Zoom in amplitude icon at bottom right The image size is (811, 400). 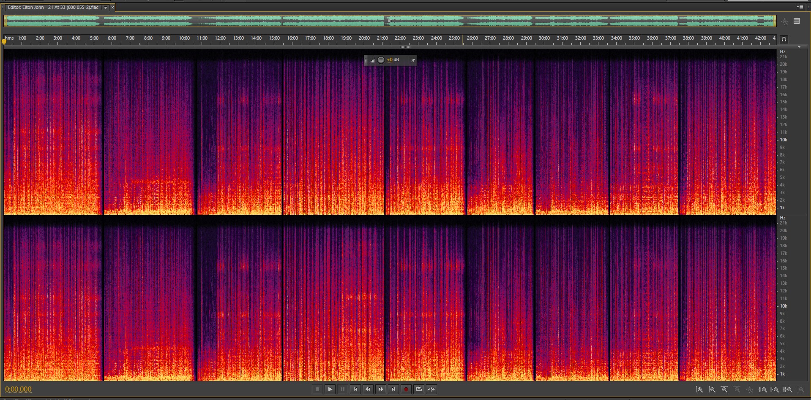click(x=699, y=390)
